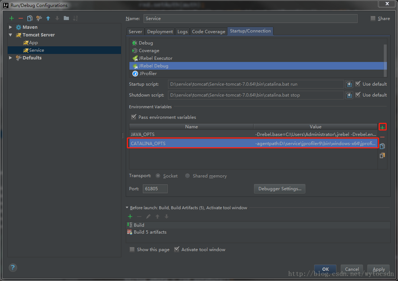Click the Shutdown script path field
Viewport: 398px width, 281px height.
click(256, 95)
